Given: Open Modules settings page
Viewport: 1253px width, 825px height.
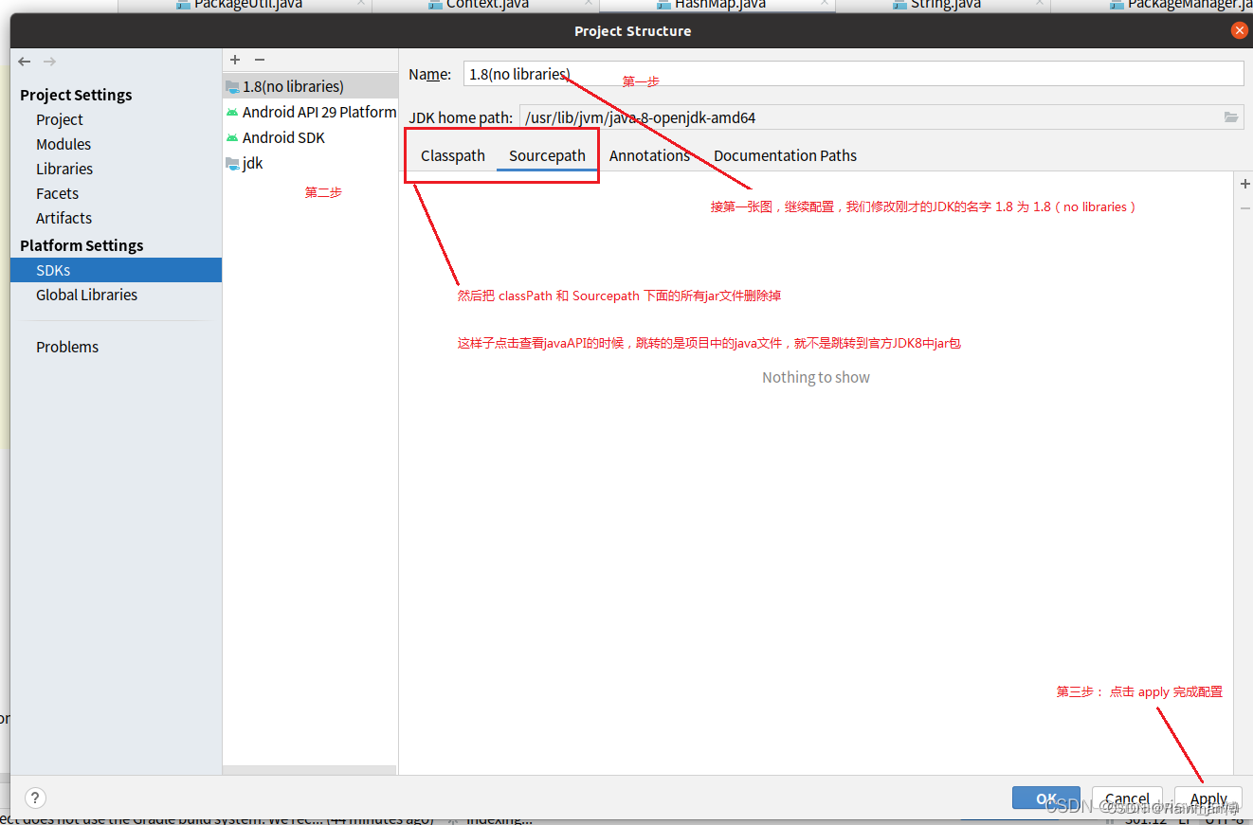Looking at the screenshot, I should point(64,144).
